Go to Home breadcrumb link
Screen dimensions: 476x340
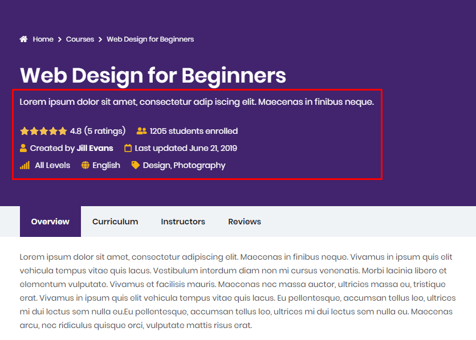pos(43,39)
